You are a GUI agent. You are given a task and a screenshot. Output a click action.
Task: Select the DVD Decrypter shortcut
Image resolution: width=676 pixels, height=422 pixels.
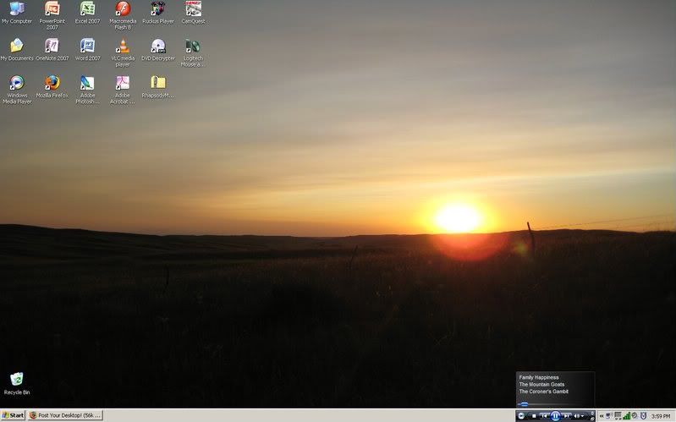(x=158, y=50)
